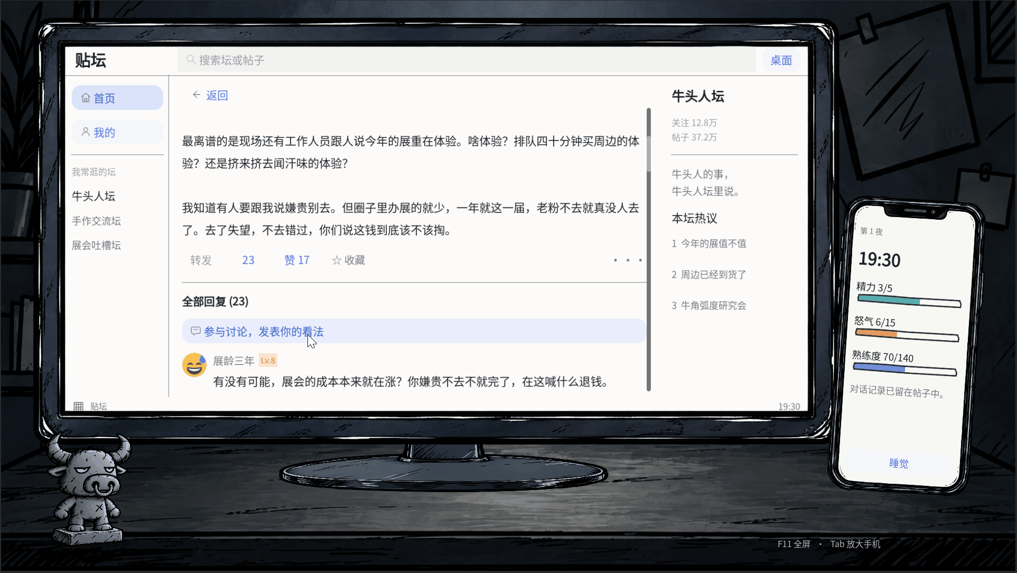Tap the 睡觉 sleep button on the phone

899,463
